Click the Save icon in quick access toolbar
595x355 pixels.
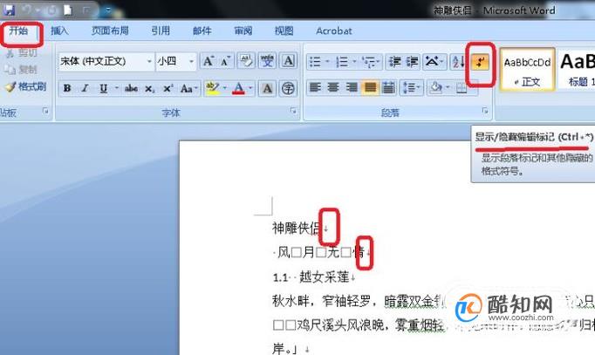9,10
